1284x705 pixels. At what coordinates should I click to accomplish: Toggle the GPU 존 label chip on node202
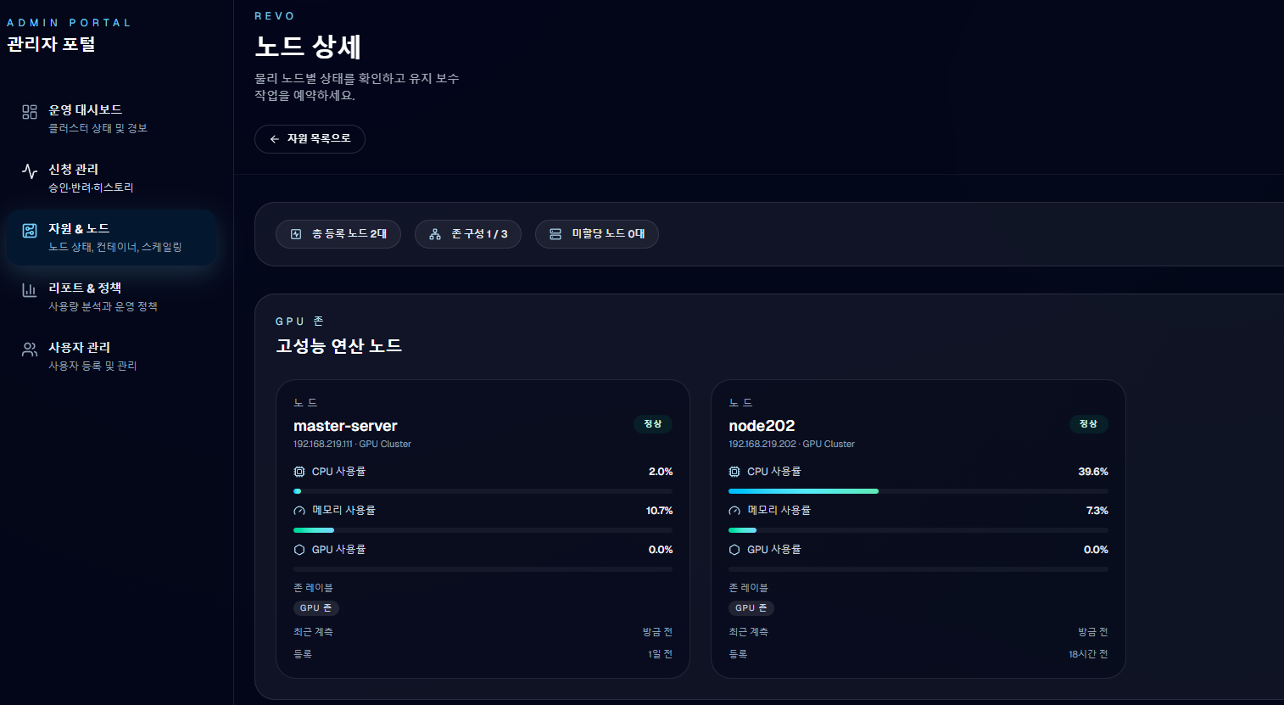pyautogui.click(x=751, y=607)
